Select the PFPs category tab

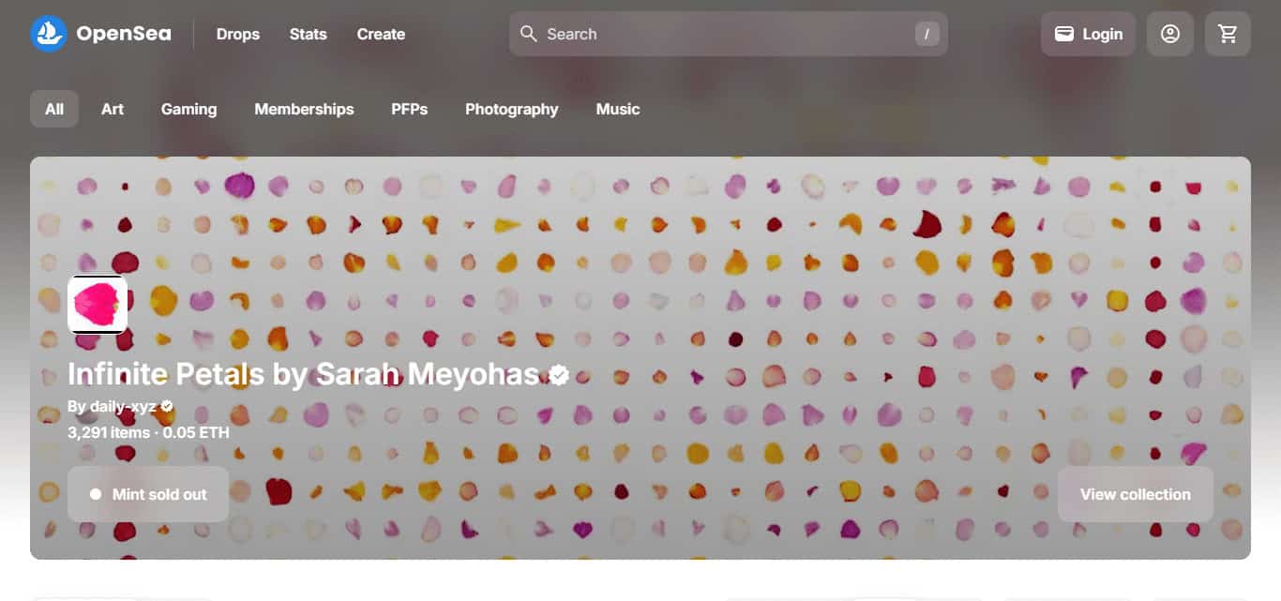(410, 109)
